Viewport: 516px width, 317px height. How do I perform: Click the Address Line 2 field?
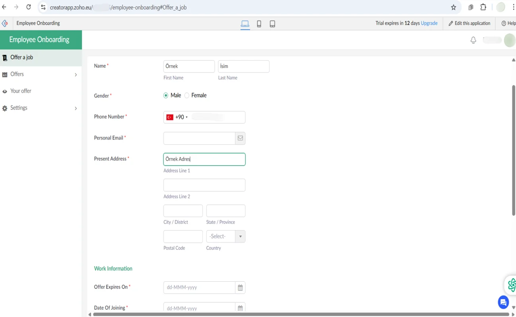(204, 185)
